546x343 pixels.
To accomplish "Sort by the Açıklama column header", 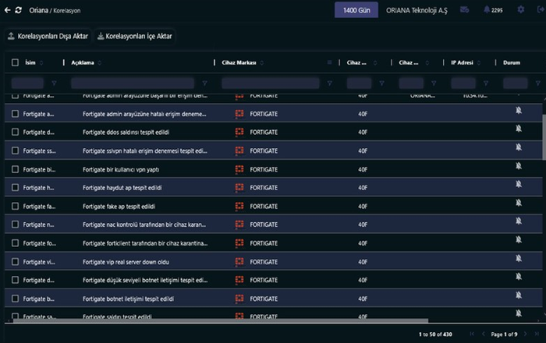I will pyautogui.click(x=83, y=62).
